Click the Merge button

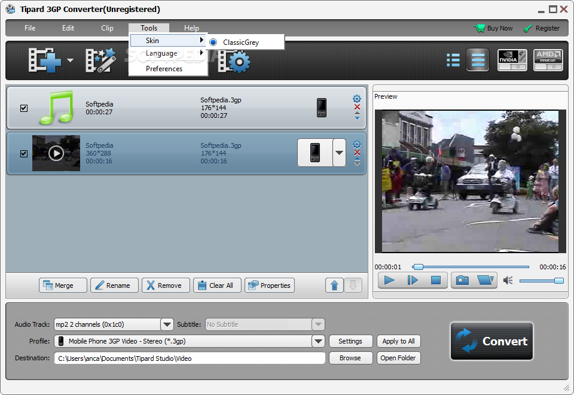pyautogui.click(x=63, y=285)
